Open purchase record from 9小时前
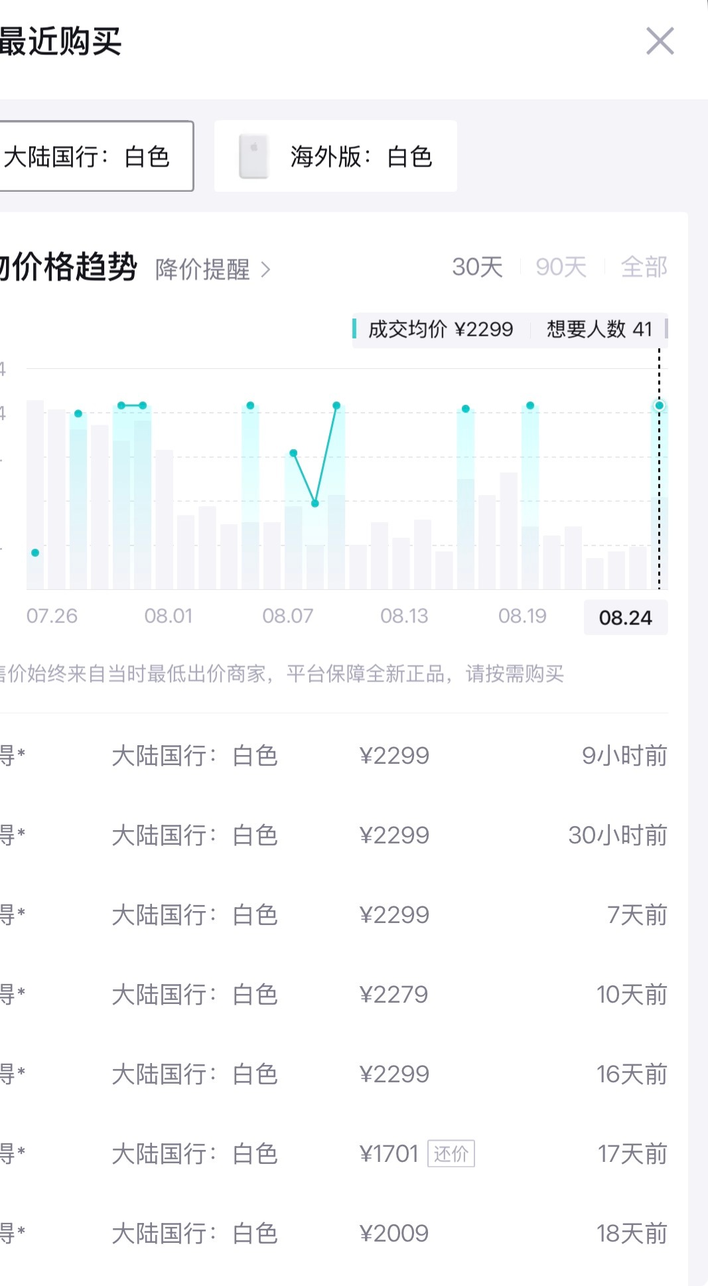Image resolution: width=708 pixels, height=1286 pixels. pos(334,756)
